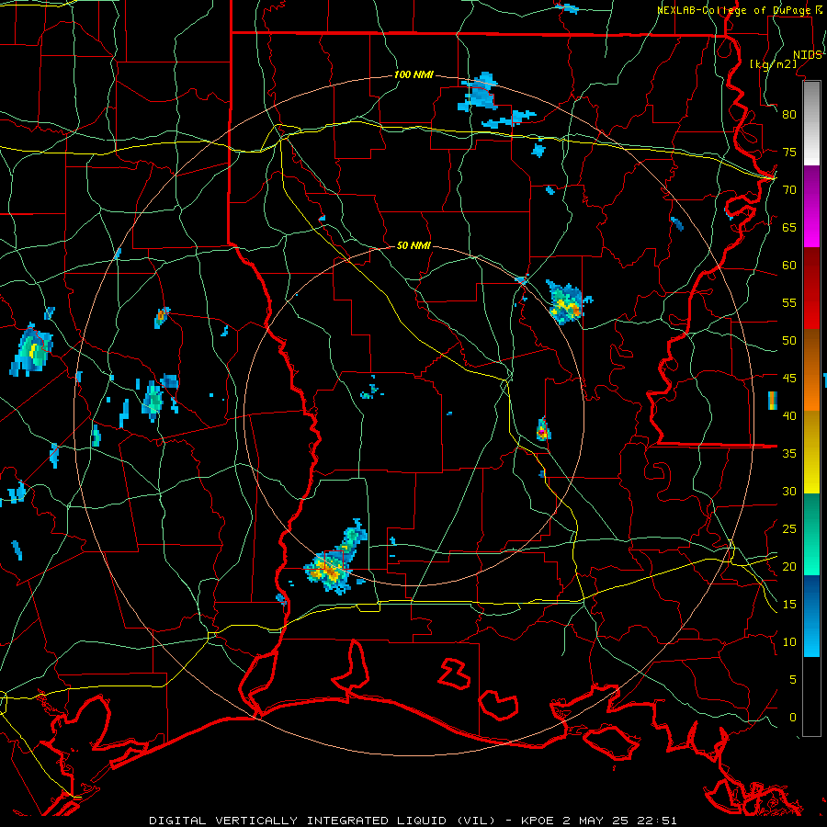Click the 5 value on the VIL scale
The width and height of the screenshot is (827, 827).
793,680
